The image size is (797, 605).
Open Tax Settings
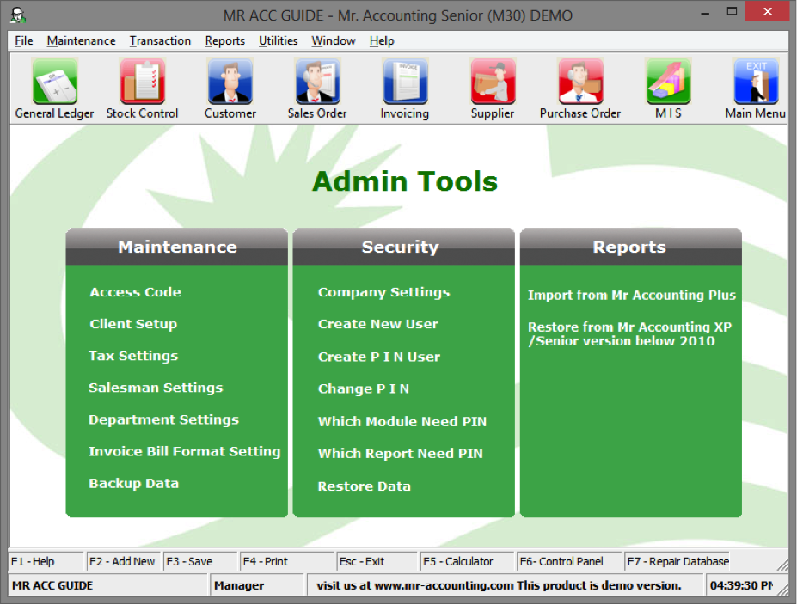click(x=133, y=356)
